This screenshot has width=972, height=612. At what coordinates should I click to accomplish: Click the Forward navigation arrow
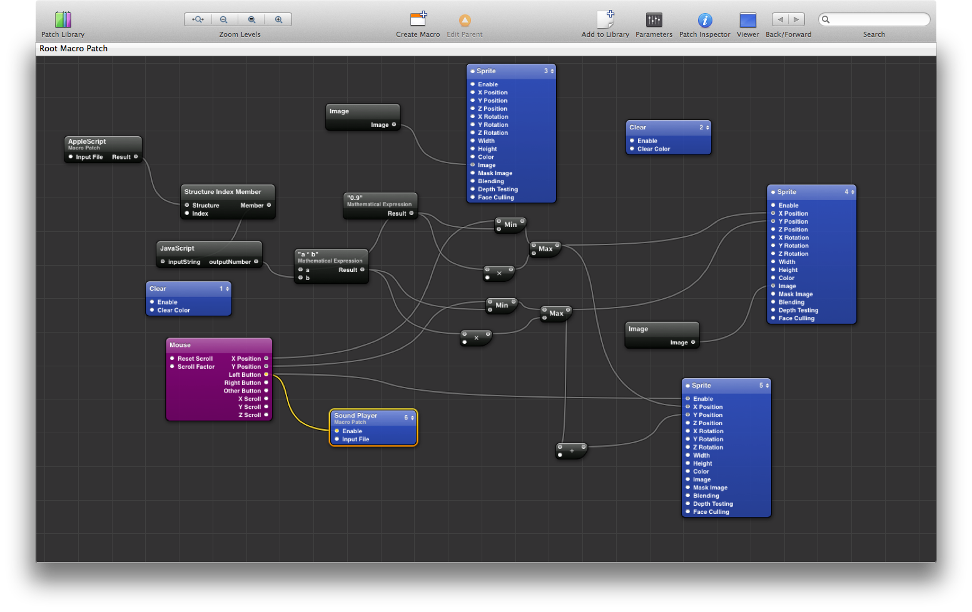coord(796,19)
